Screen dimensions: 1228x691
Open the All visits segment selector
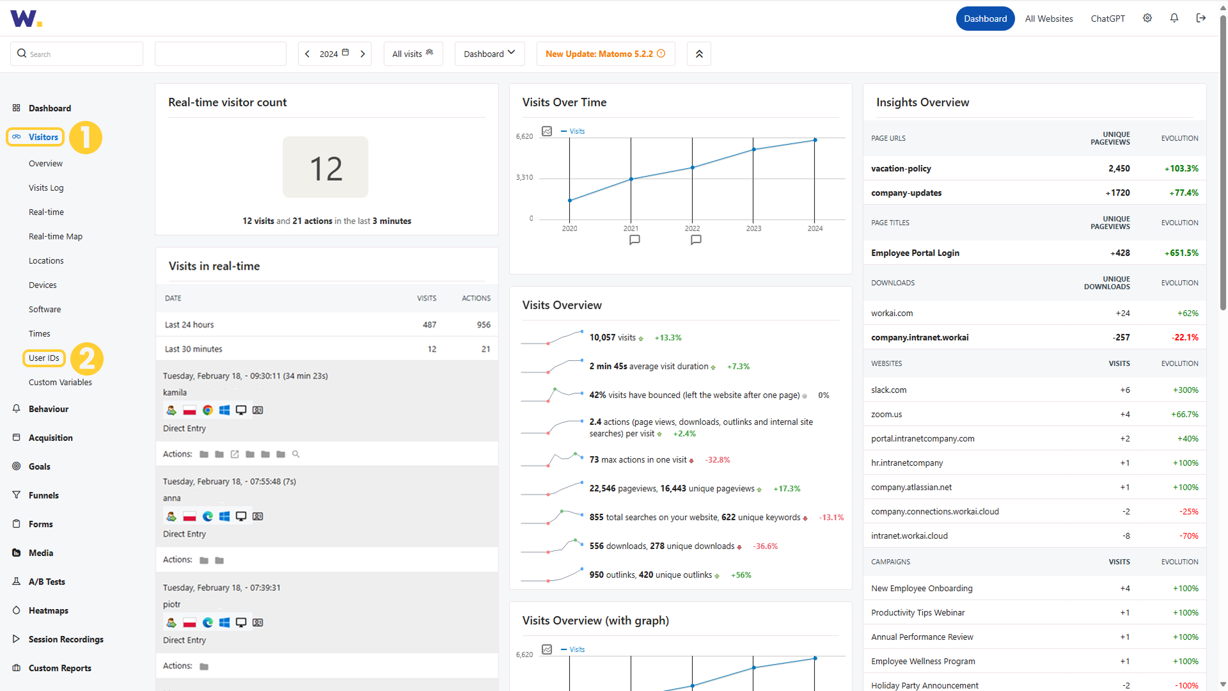coord(413,54)
